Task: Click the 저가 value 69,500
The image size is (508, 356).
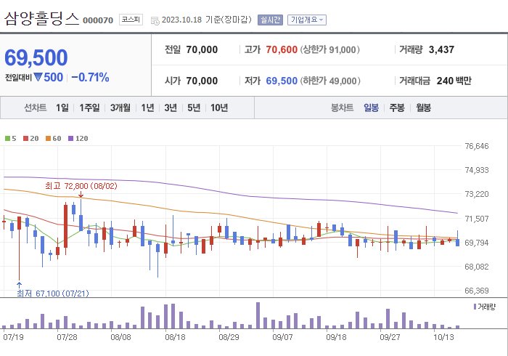Action: click(282, 81)
